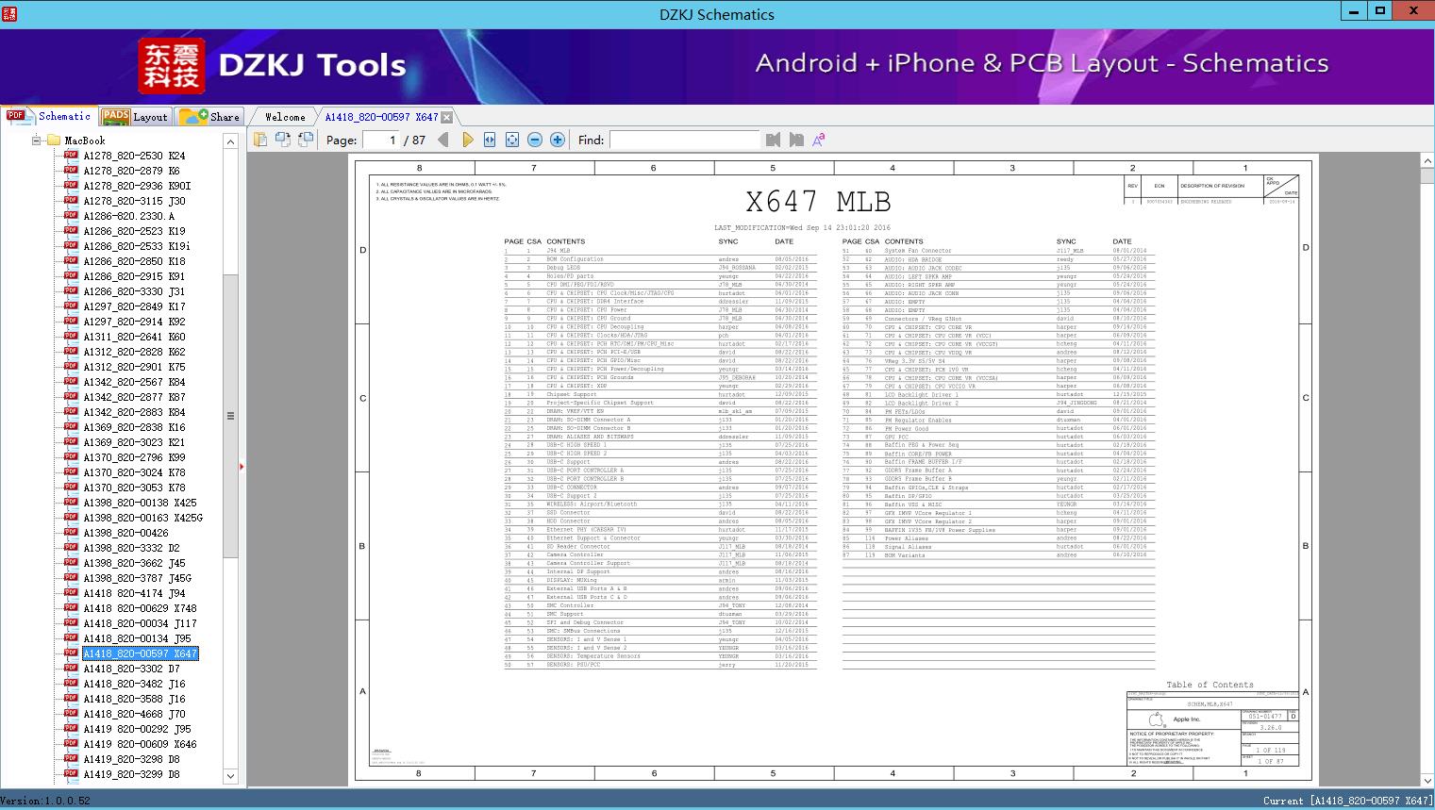The height and width of the screenshot is (810, 1435).
Task: Switch to the Layout tab
Action: point(135,117)
